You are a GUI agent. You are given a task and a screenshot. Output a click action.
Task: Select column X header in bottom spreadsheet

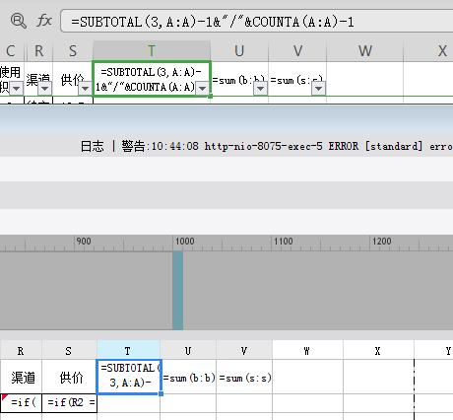pyautogui.click(x=378, y=350)
